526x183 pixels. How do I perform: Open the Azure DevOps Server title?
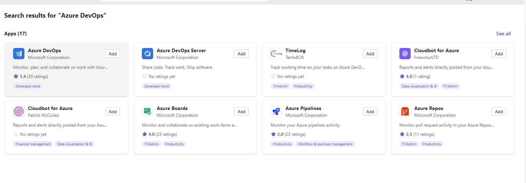(x=181, y=50)
